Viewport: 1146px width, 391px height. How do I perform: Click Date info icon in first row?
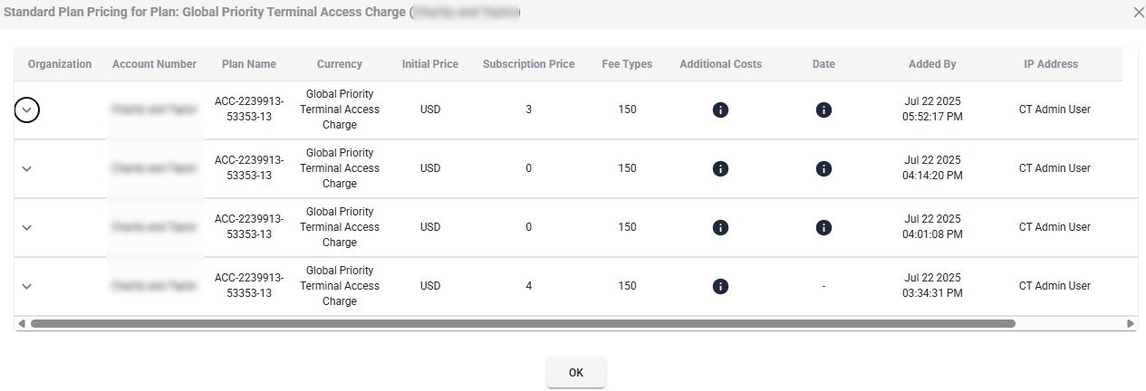tap(823, 110)
